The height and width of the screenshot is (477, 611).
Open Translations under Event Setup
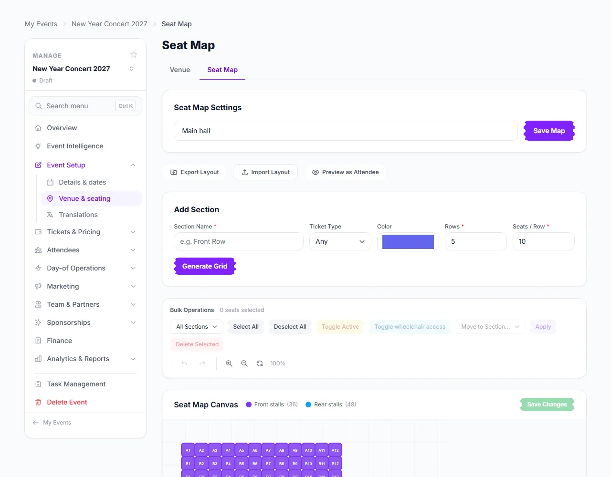[91, 215]
